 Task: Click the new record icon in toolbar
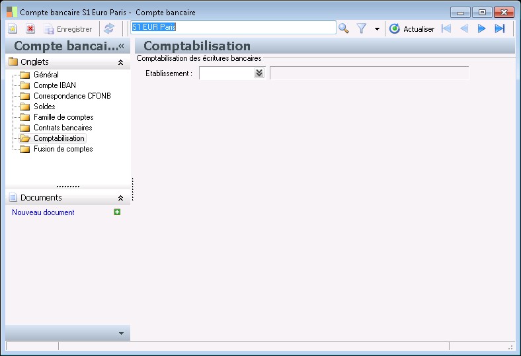(x=13, y=28)
